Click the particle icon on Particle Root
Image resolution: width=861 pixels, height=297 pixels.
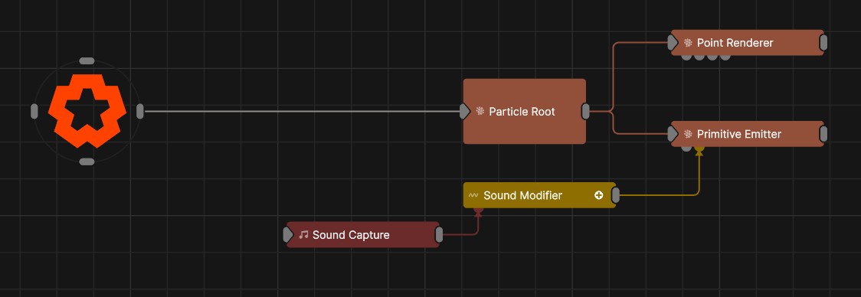[x=480, y=112]
